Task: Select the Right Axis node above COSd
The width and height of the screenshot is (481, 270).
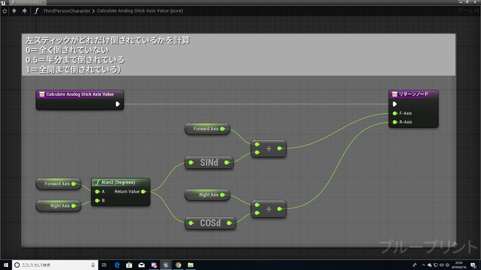Action: click(x=207, y=195)
